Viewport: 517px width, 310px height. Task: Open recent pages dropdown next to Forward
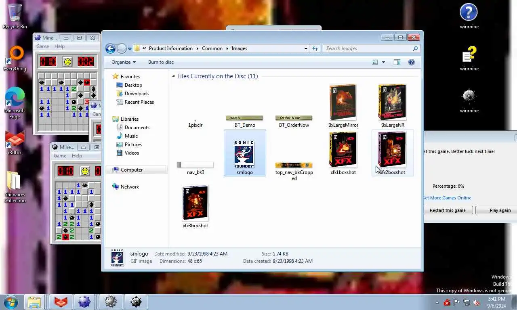[130, 48]
